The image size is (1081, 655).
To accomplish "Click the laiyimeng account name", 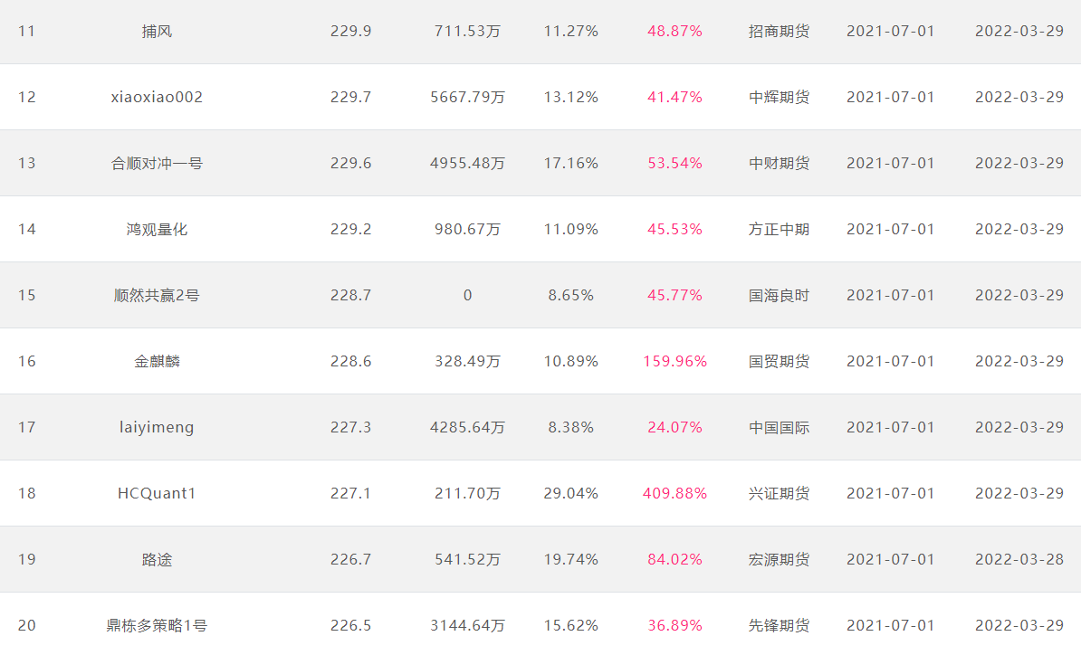I will (x=157, y=427).
